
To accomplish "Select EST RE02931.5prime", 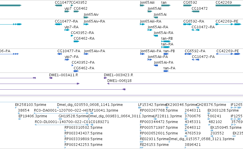I will (142, 142).
